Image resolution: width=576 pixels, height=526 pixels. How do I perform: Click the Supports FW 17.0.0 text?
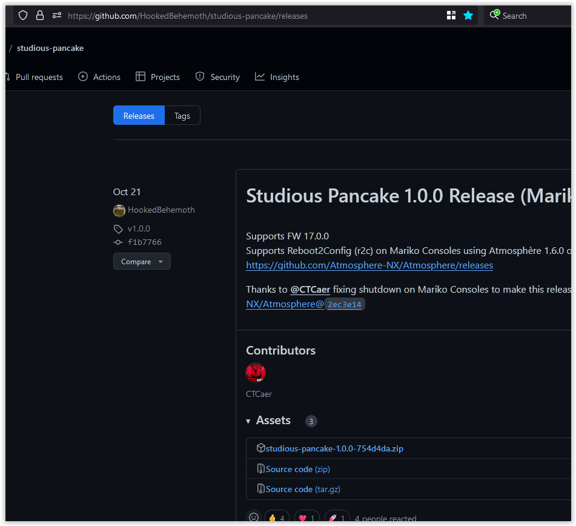tap(287, 236)
